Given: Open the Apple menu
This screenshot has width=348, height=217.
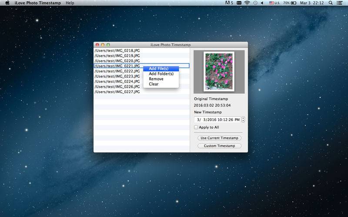Looking at the screenshot, I should point(7,3).
